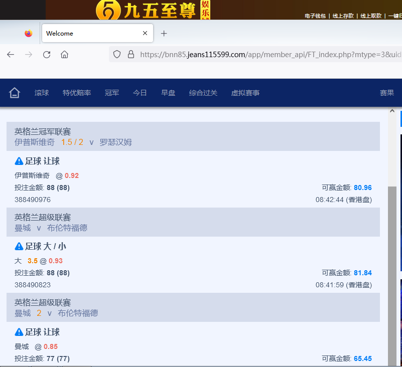Screen dimensions: 402x367
Task: Click the winnable amount 80.96
Action: 362,188
